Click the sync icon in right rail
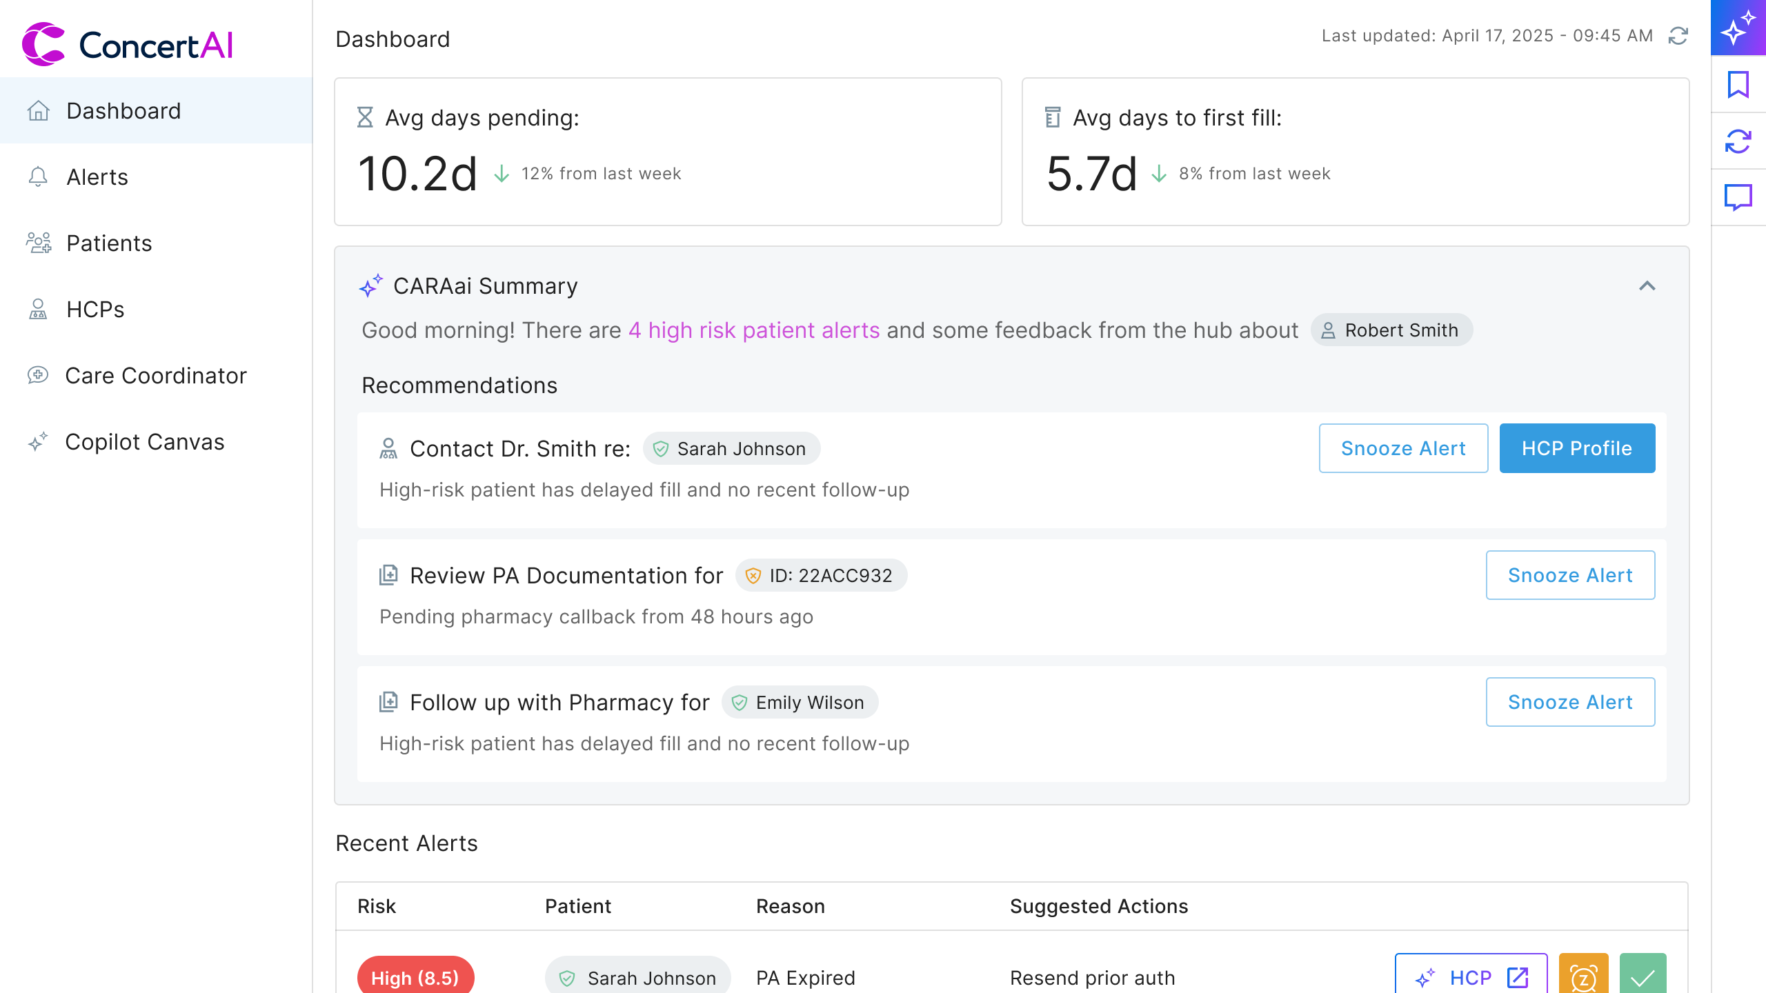1766x993 pixels. 1738,141
